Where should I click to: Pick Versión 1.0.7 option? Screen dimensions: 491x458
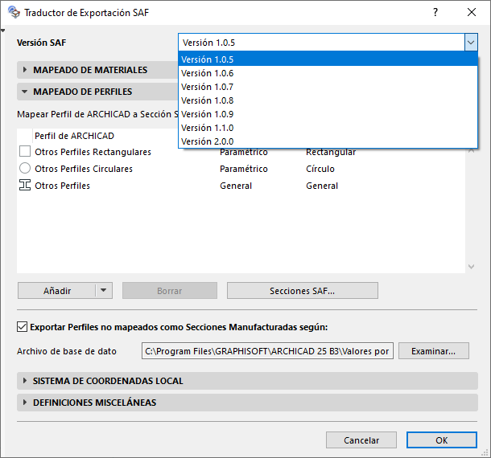(328, 87)
